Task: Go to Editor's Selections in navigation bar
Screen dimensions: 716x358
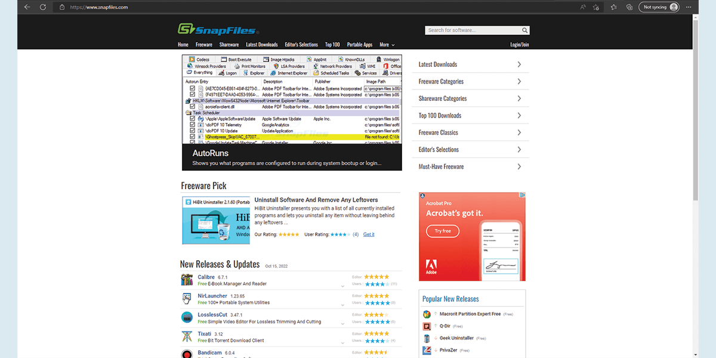Action: (x=301, y=45)
